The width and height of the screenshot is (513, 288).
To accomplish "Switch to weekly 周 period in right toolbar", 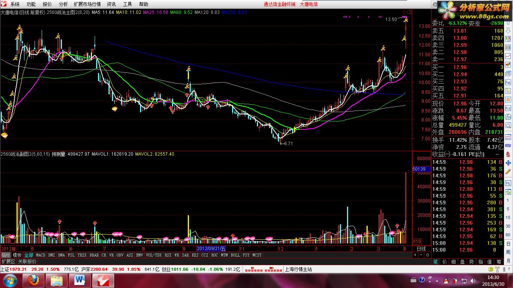I will coord(508,252).
